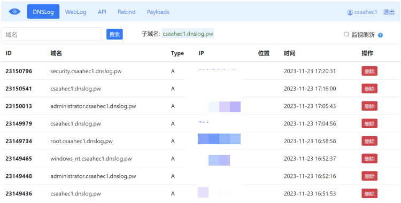Click timestamp 2023-11-23 16:58:58
Image resolution: width=401 pixels, height=203 pixels.
[310, 141]
